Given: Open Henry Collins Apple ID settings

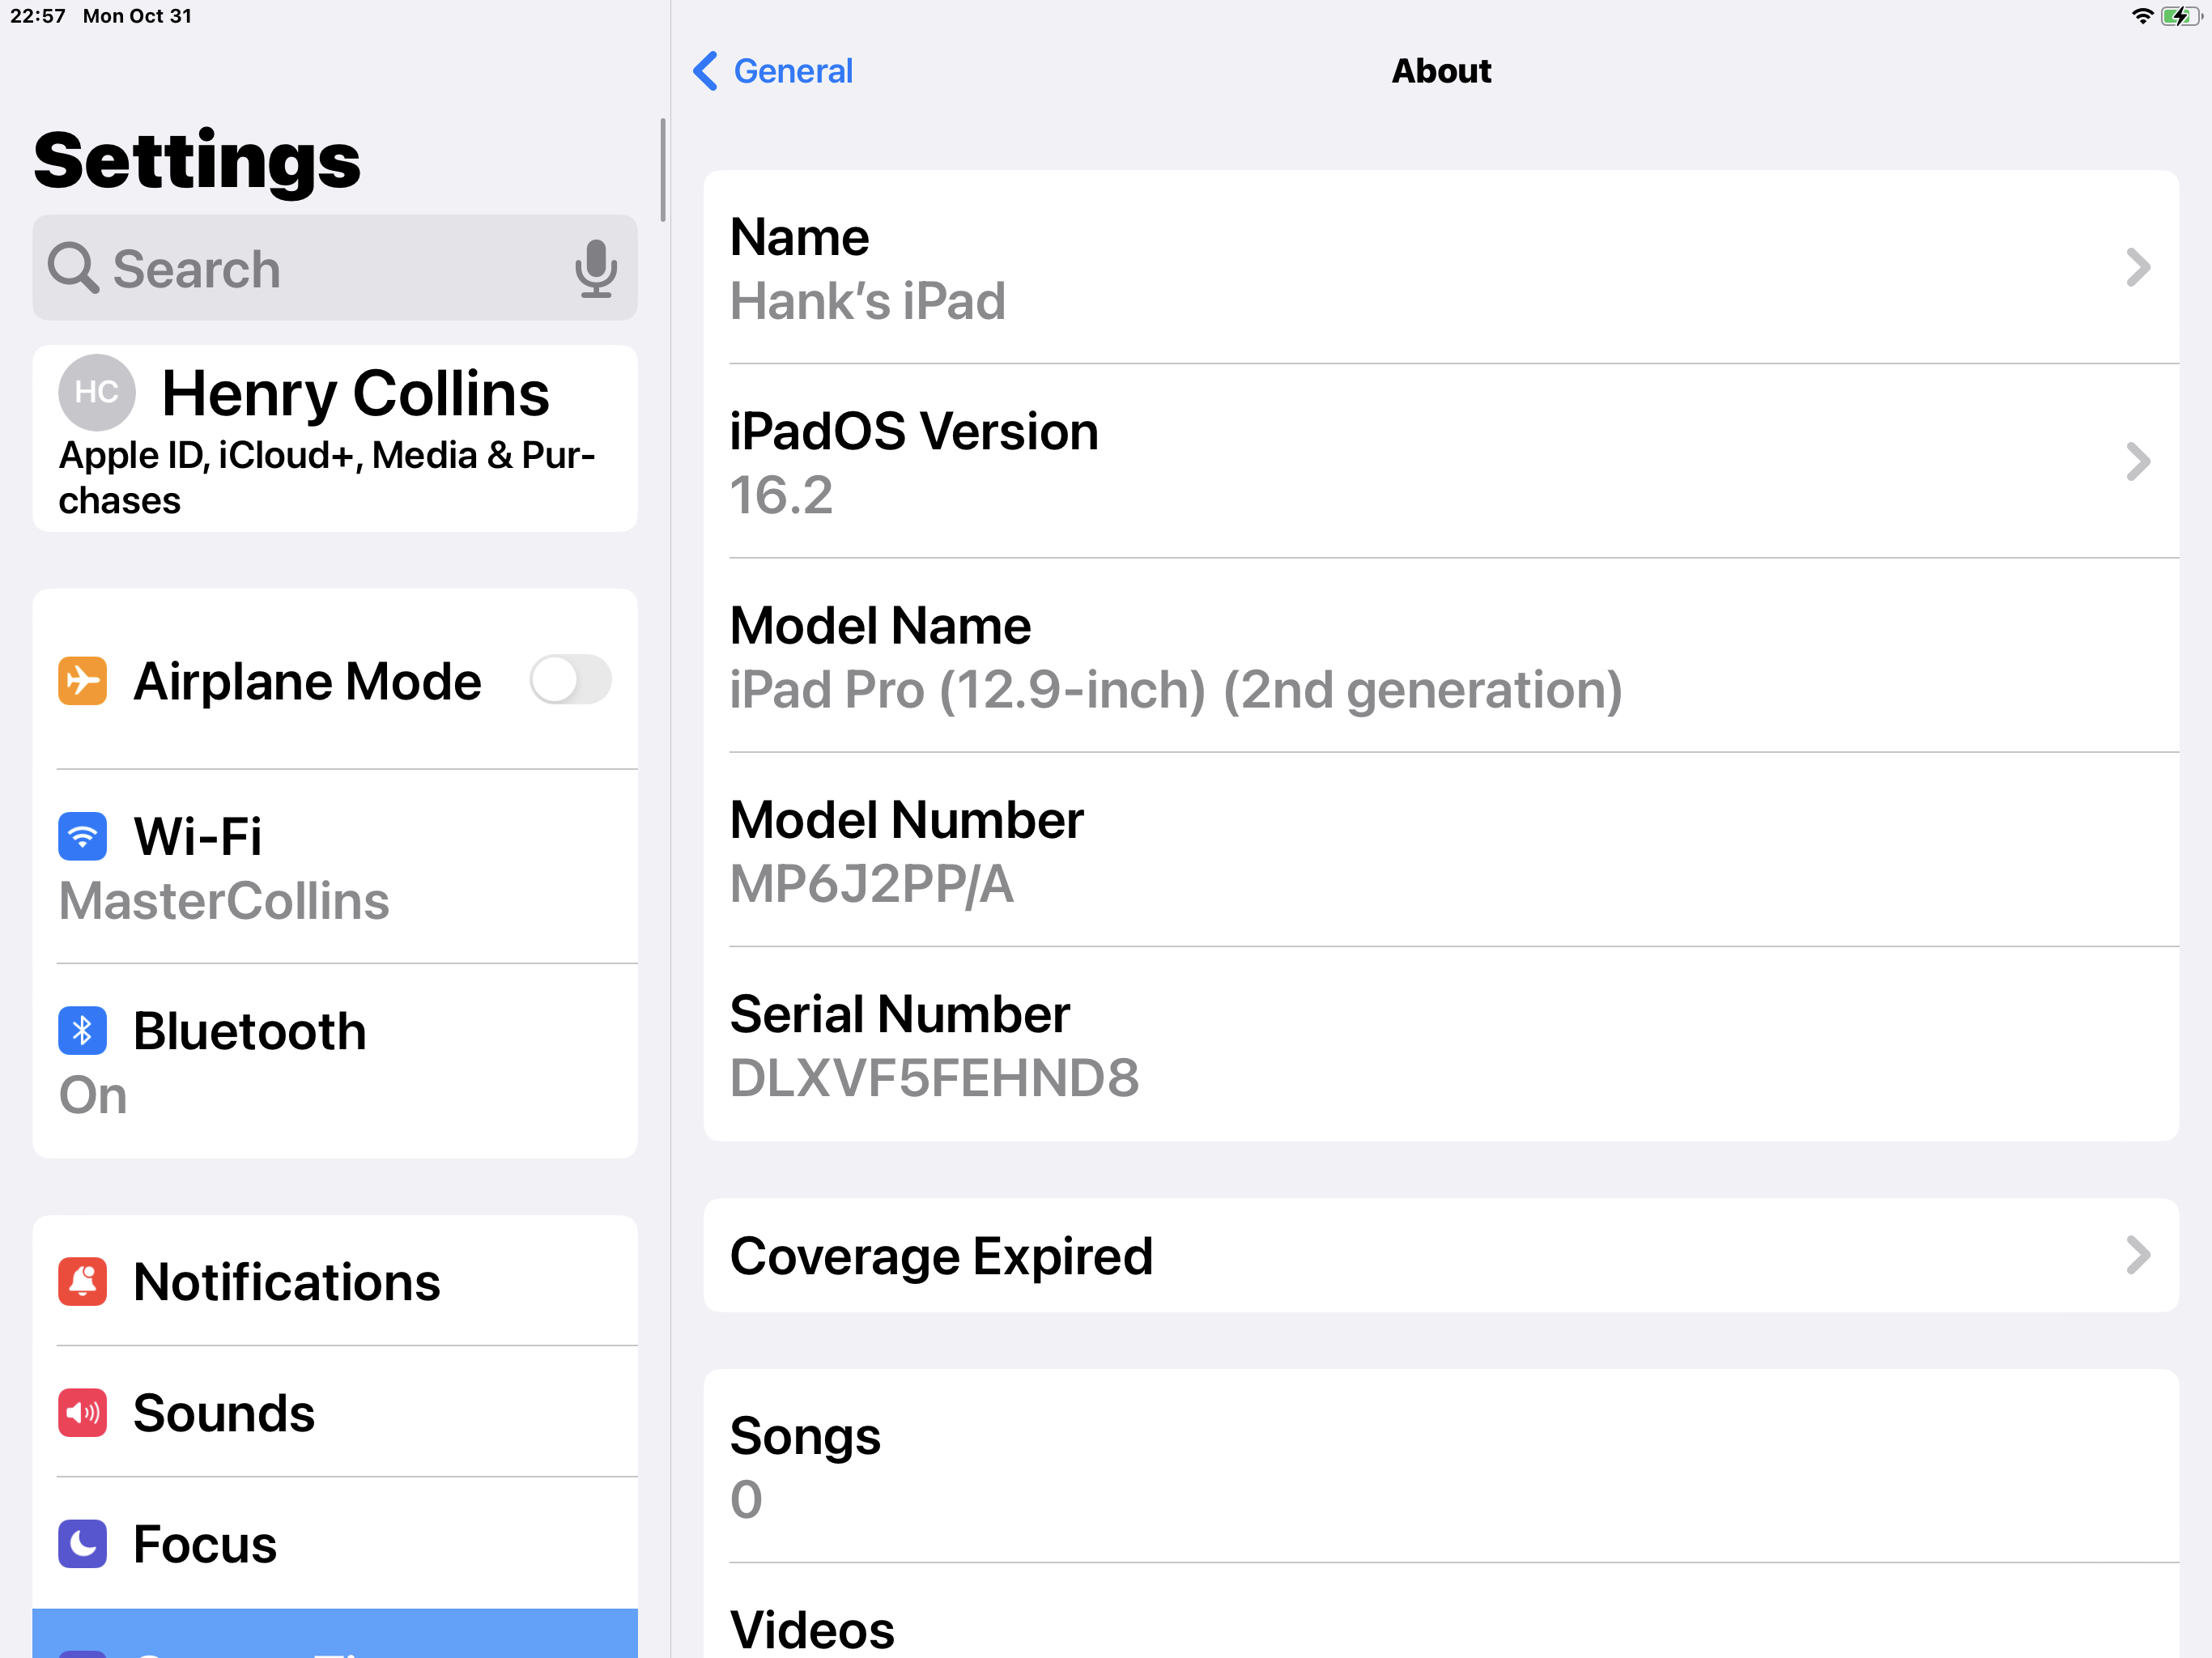Looking at the screenshot, I should coord(335,439).
